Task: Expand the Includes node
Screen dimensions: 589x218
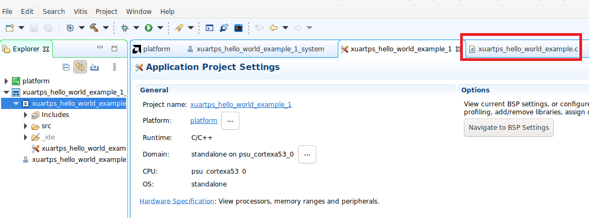Action: click(26, 115)
